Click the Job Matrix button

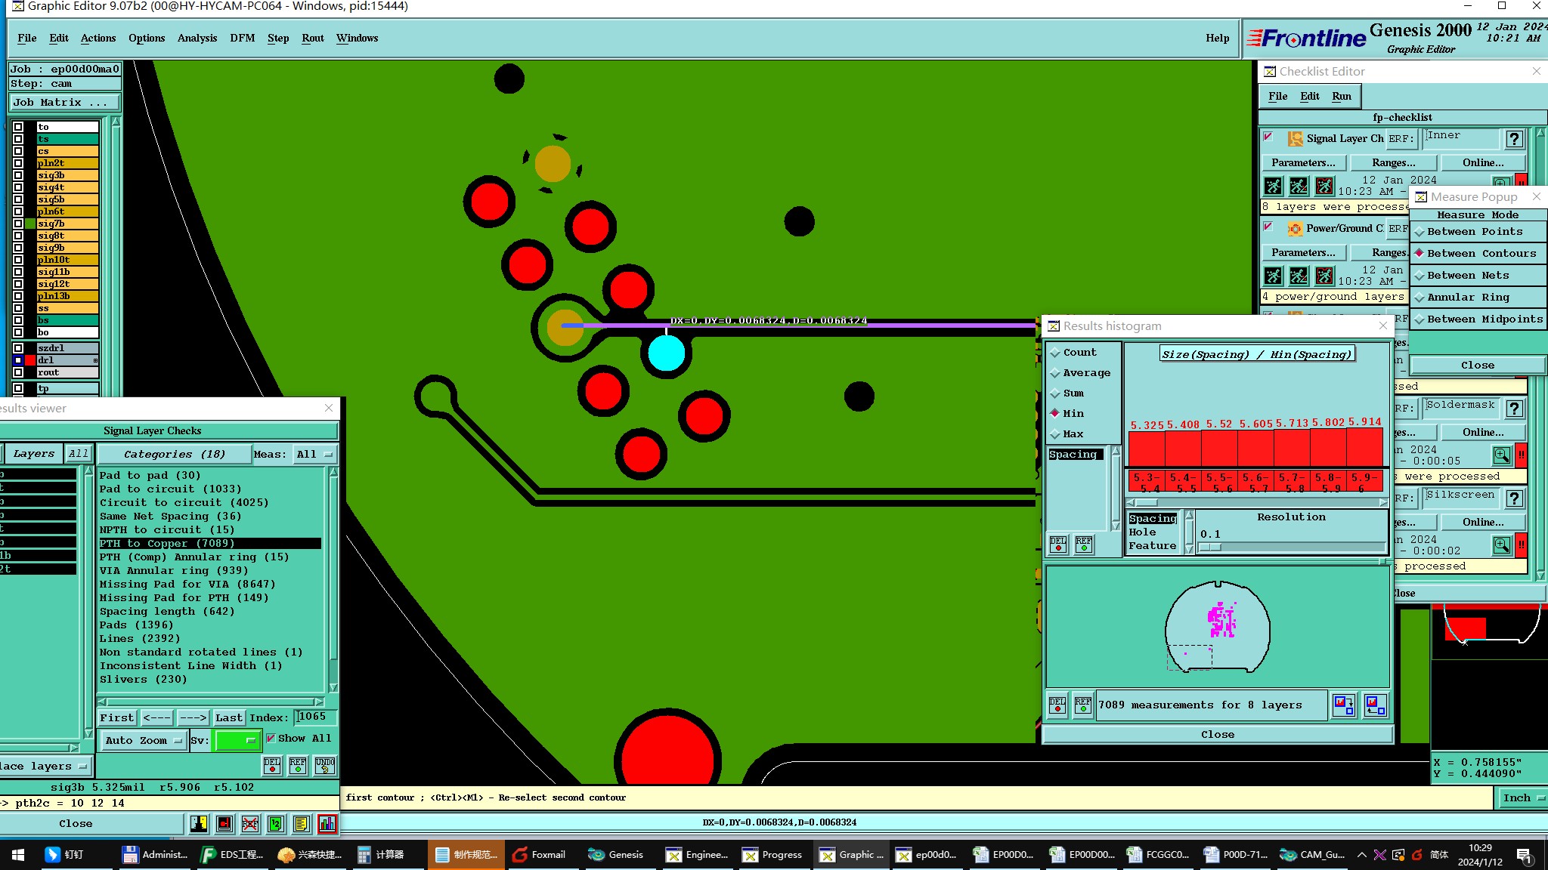(x=64, y=102)
